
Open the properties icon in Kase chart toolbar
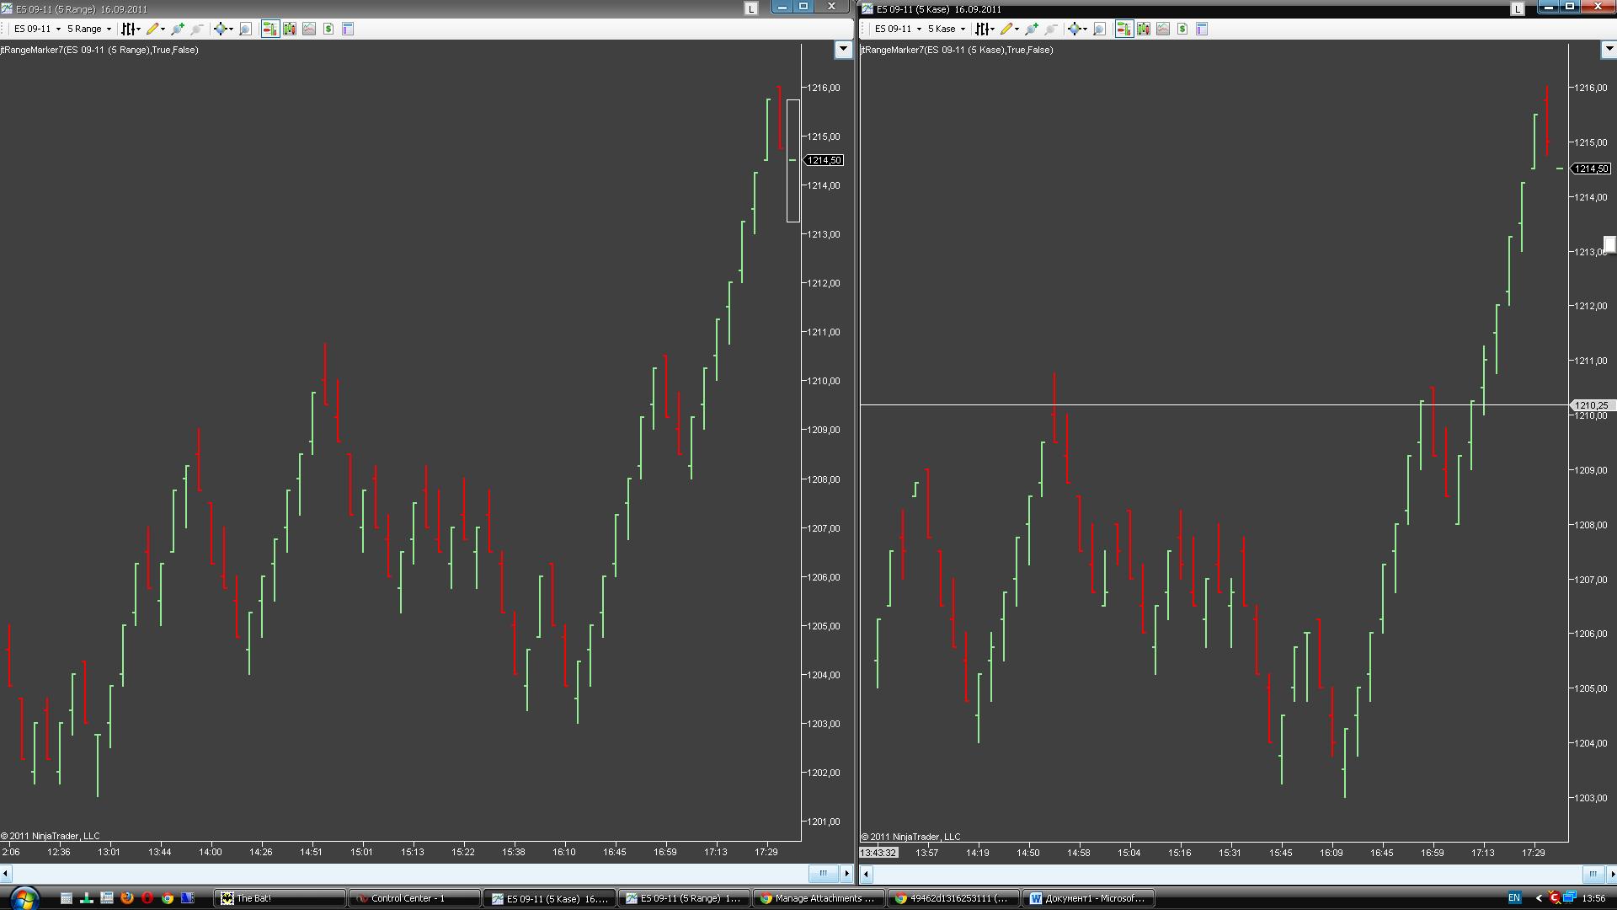coord(1202,29)
